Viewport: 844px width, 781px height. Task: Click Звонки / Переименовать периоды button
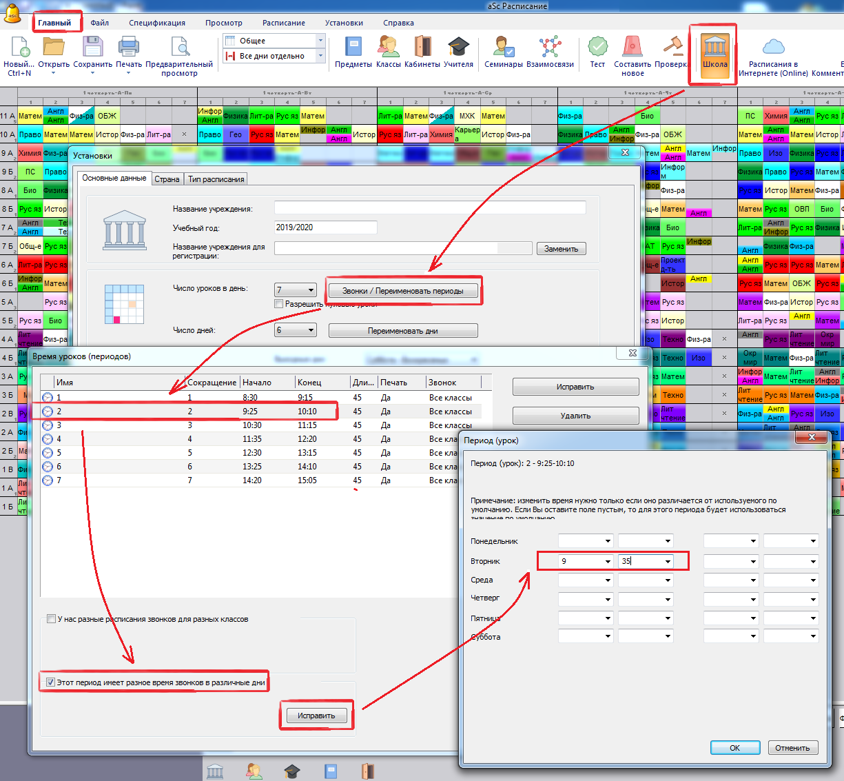(403, 291)
